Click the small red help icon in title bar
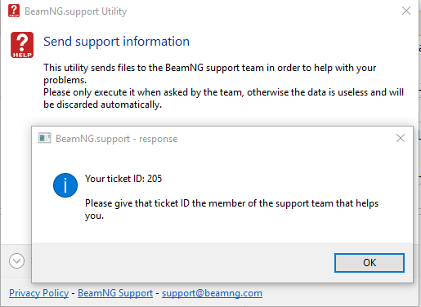The width and height of the screenshot is (421, 307). (14, 11)
